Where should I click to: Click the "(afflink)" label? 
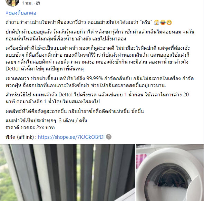pyautogui.click(x=25, y=137)
